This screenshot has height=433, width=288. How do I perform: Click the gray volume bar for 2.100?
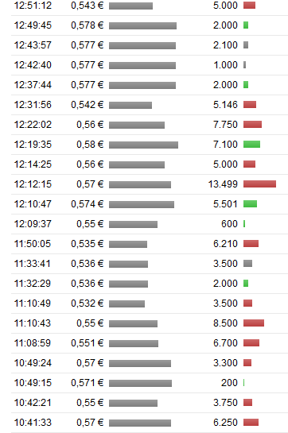click(246, 44)
